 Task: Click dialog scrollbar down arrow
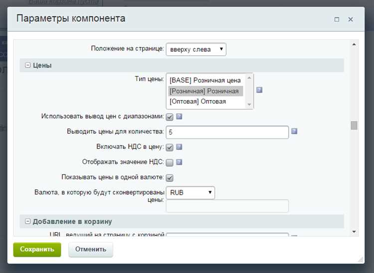[x=354, y=232]
